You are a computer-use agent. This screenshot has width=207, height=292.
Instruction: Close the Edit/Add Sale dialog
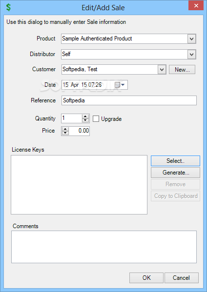coord(196,5)
